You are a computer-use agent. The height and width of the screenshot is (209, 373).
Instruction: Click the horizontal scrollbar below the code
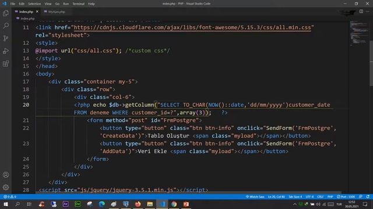coord(188,192)
